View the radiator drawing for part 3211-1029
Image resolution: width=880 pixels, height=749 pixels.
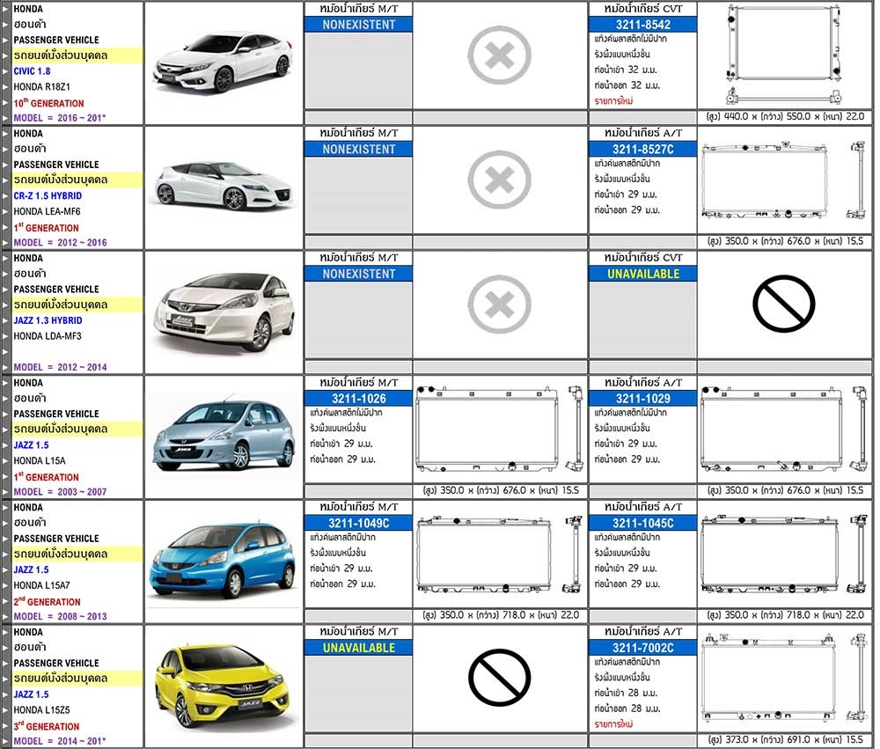click(x=784, y=430)
